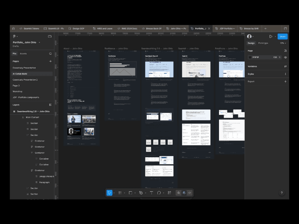Image resolution: width=299 pixels, height=224 pixels.
Task: Click the page background color swatch
Action: tap(250, 57)
